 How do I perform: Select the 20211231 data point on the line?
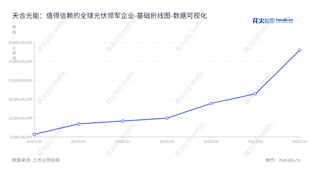tap(256, 94)
